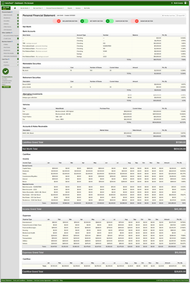Click the large green completion check circle
The image size is (190, 283).
click(x=6, y=72)
